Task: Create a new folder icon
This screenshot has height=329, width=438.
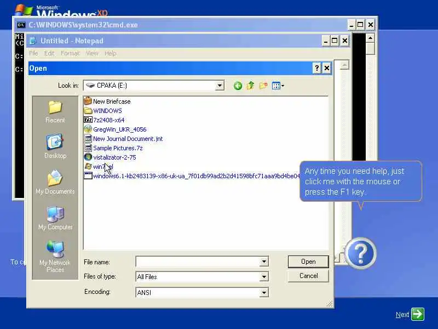Action: click(x=263, y=86)
